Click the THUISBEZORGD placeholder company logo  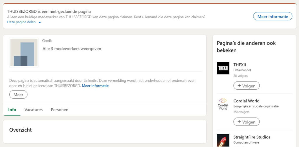[24, 52]
